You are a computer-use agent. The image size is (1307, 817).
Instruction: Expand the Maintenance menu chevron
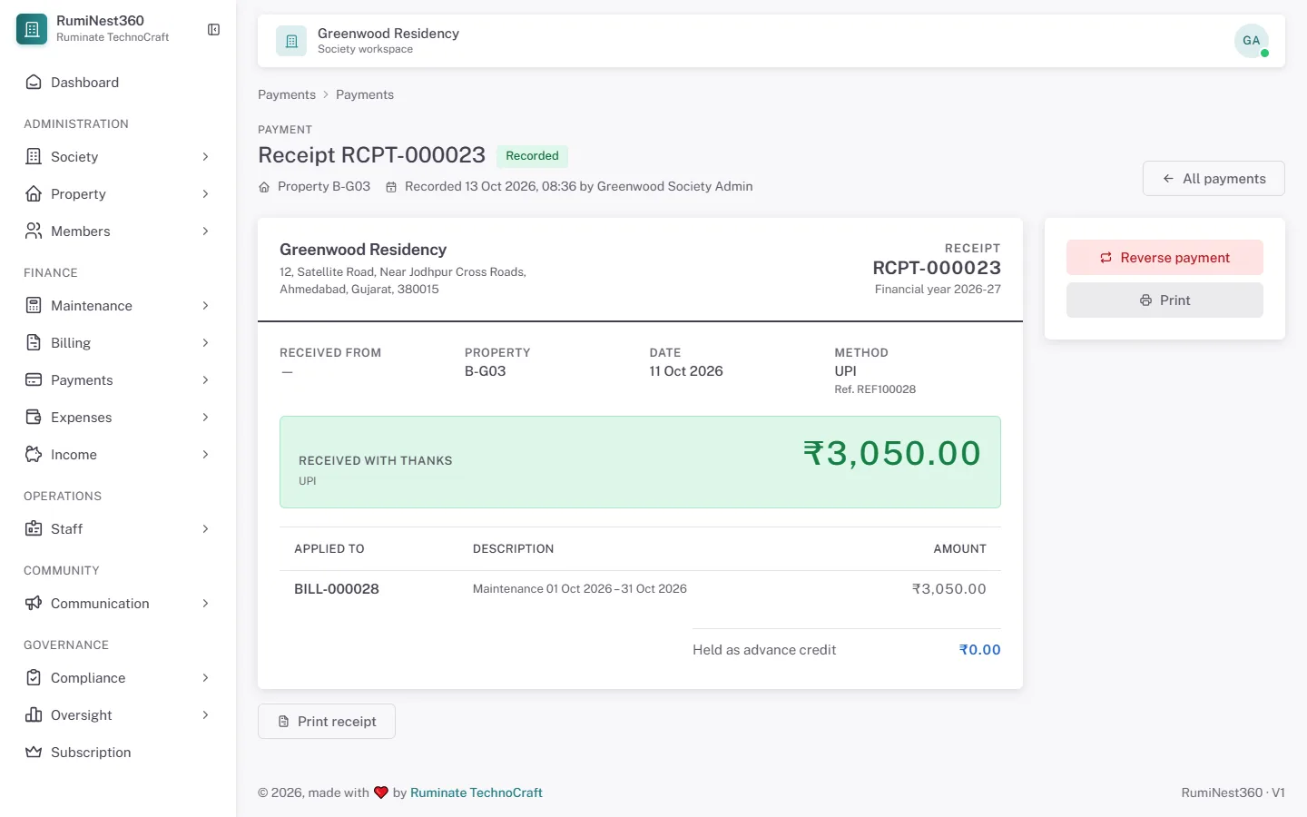(x=205, y=306)
